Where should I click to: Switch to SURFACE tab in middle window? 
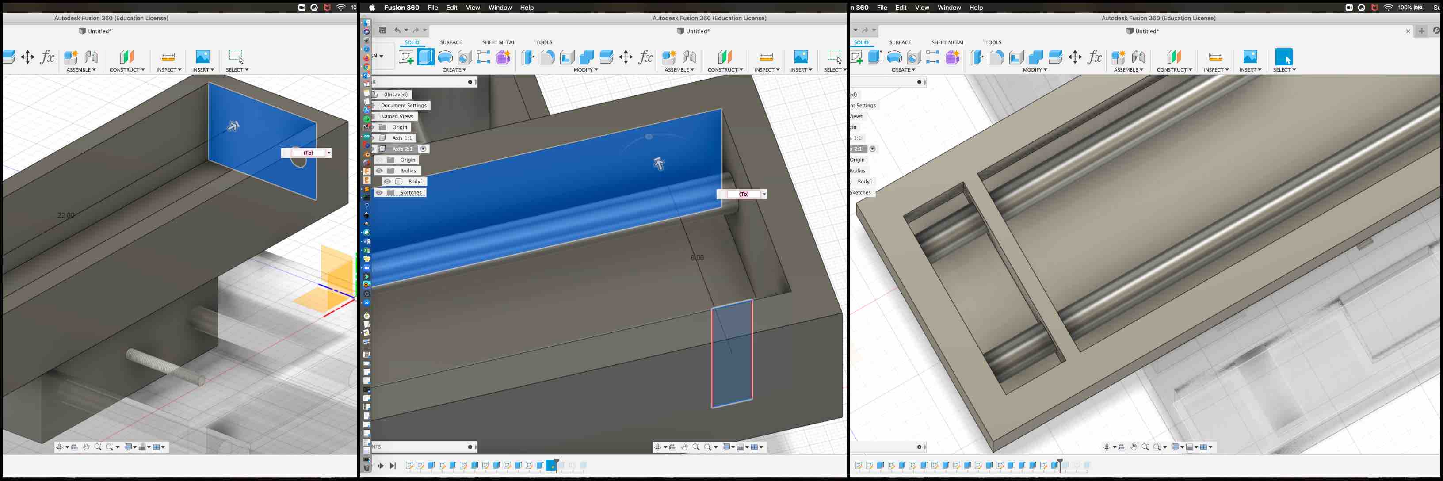451,42
